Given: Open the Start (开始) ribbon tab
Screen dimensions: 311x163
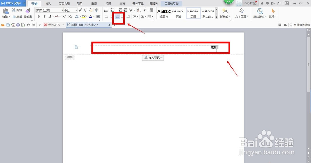Looking at the screenshot, I should click(x=34, y=3).
